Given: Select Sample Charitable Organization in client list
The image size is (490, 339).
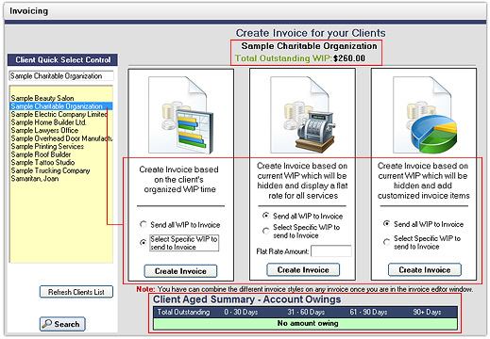Looking at the screenshot, I should 61,106.
